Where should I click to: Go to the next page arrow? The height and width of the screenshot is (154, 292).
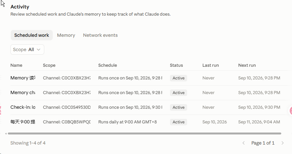pos(283,143)
